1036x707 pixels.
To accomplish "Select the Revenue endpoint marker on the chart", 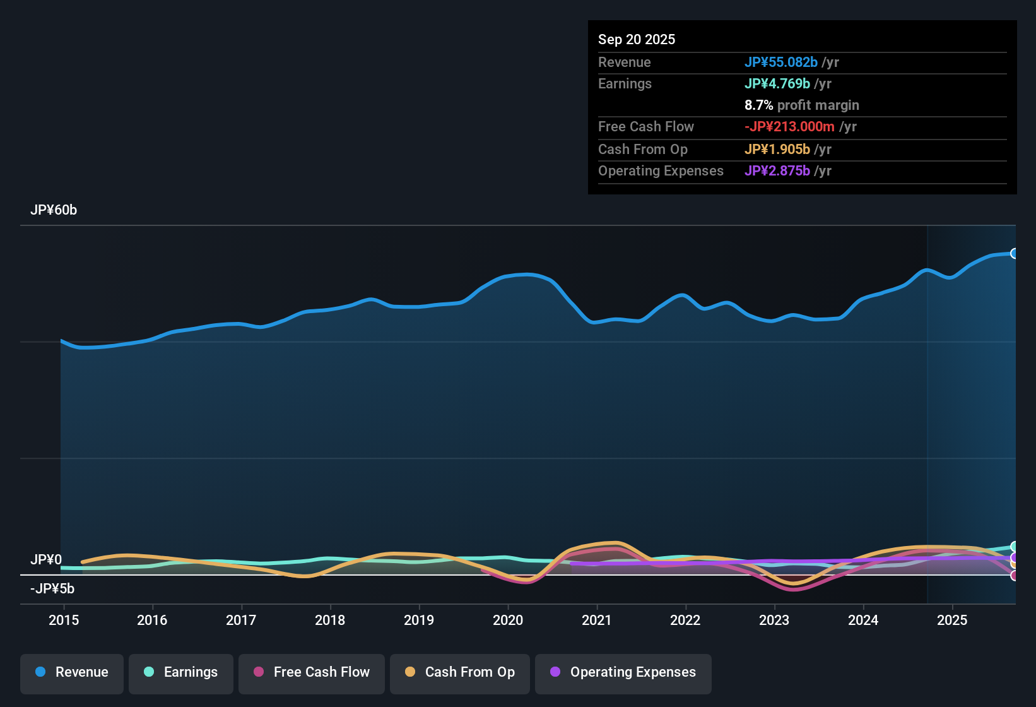I will click(1015, 254).
